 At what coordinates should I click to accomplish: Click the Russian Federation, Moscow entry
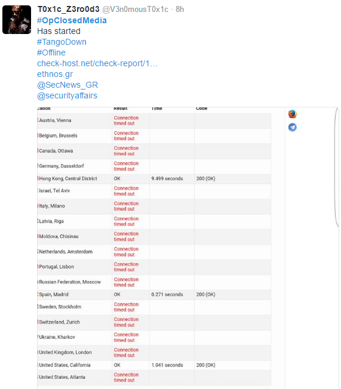click(70, 282)
